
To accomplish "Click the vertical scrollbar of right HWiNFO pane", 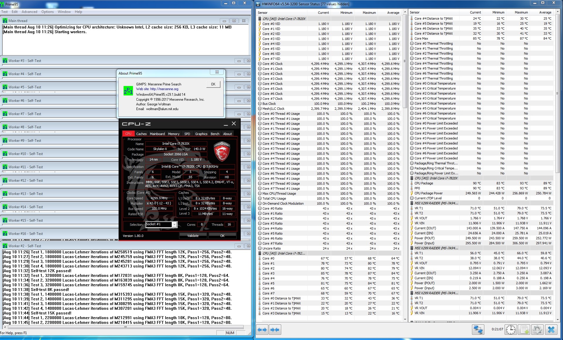I will [557, 166].
